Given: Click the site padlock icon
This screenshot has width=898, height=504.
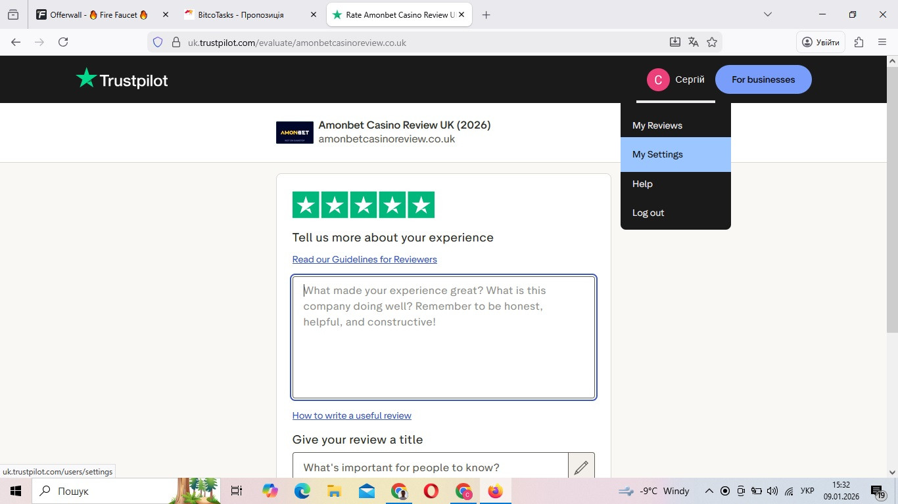Looking at the screenshot, I should pos(176,42).
